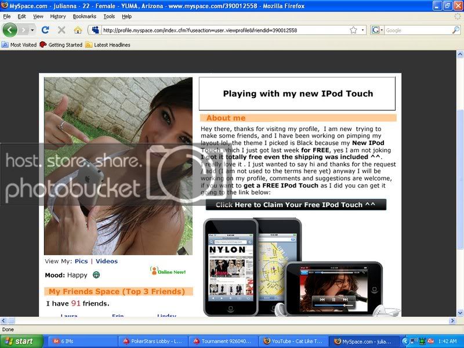The image size is (464, 348).
Task: Click the AIM icon in system tray
Action: (430, 341)
